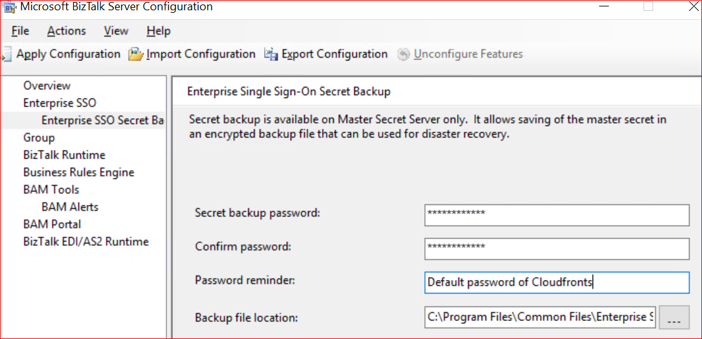Open BizTalk Runtime settings

pyautogui.click(x=64, y=155)
